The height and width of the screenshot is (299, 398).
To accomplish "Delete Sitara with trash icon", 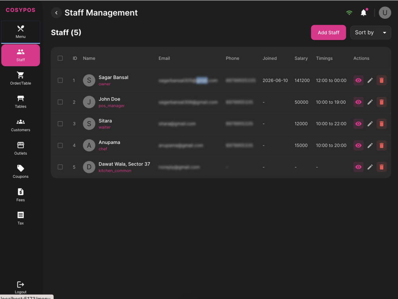I will coord(382,124).
